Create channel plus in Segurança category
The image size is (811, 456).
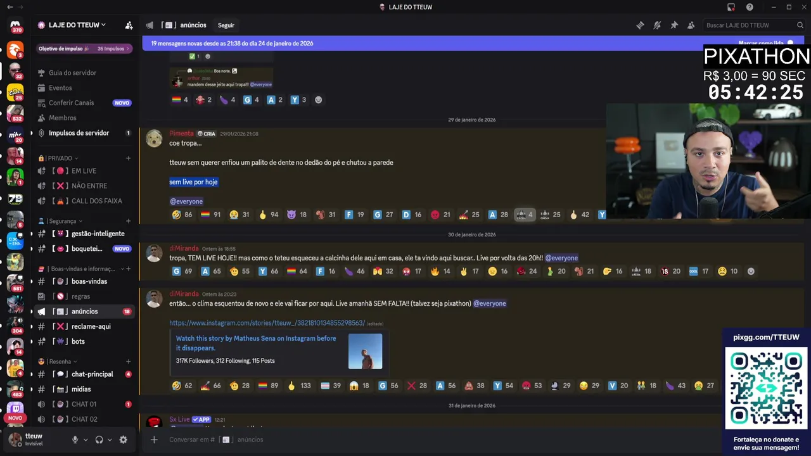(128, 221)
